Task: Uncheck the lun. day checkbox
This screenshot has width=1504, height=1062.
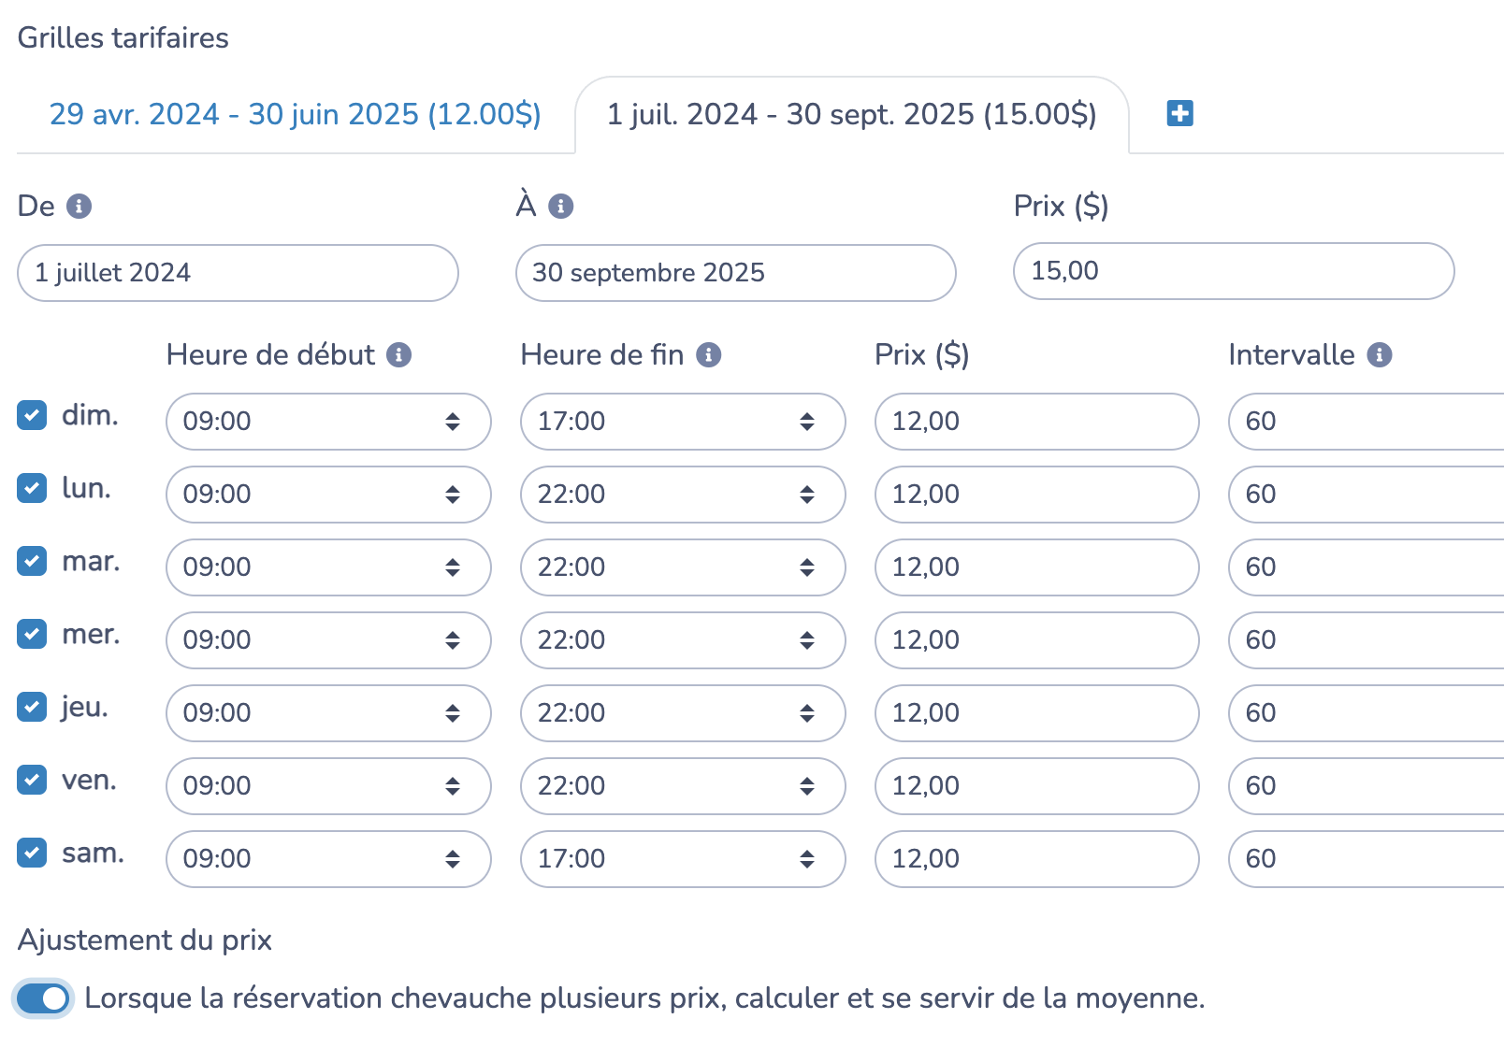Action: [x=32, y=488]
